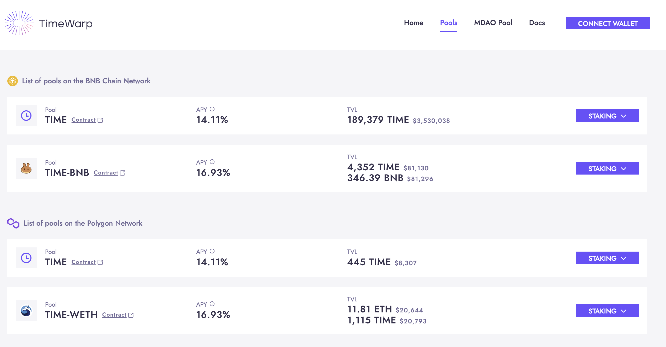
Task: Click APY info icon for BNB Chain TIME pool
Action: pyautogui.click(x=212, y=109)
